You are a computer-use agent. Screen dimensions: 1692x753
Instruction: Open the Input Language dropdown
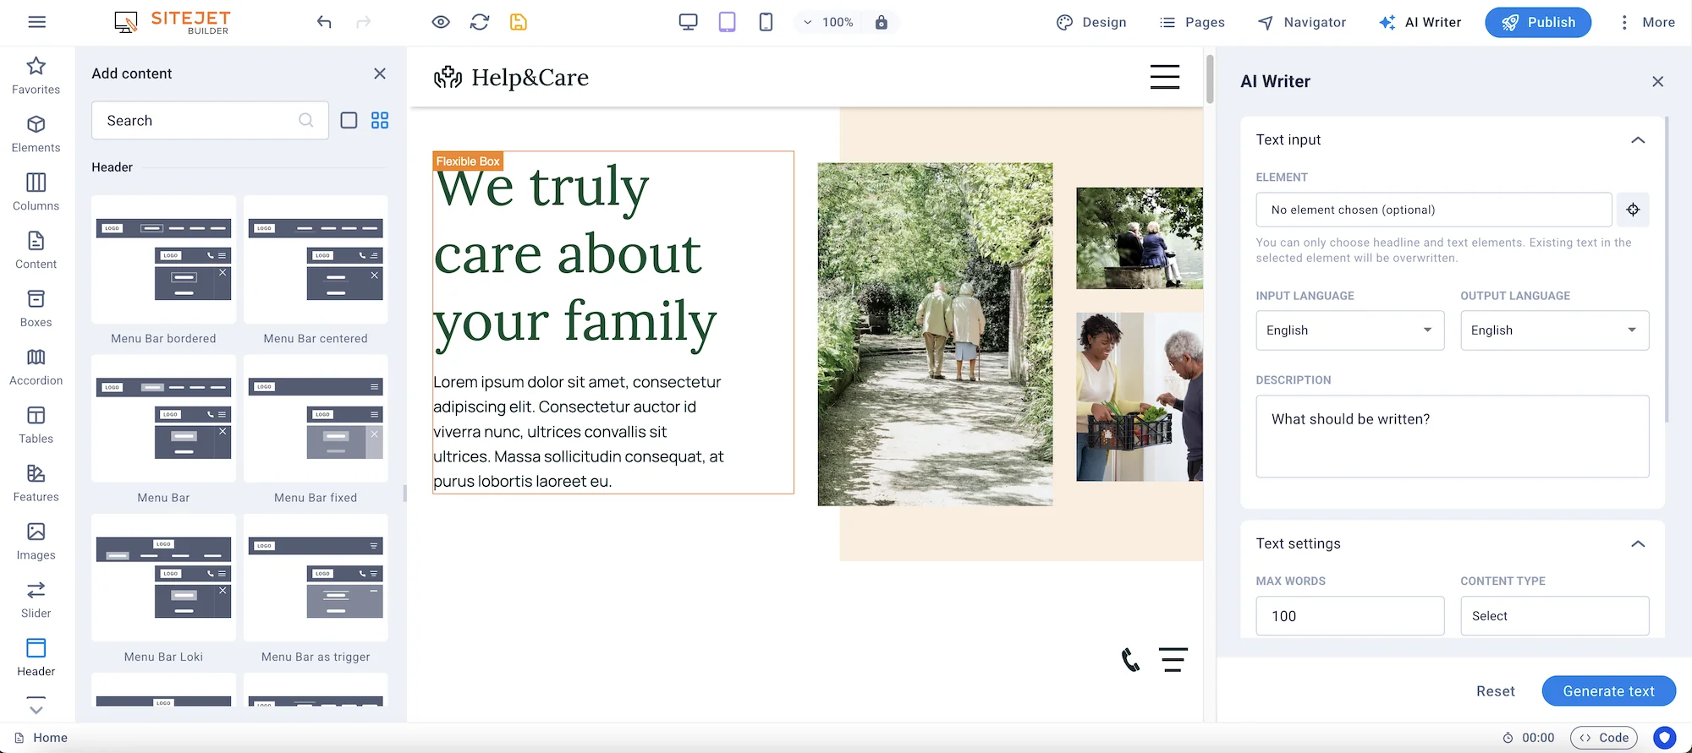1350,330
